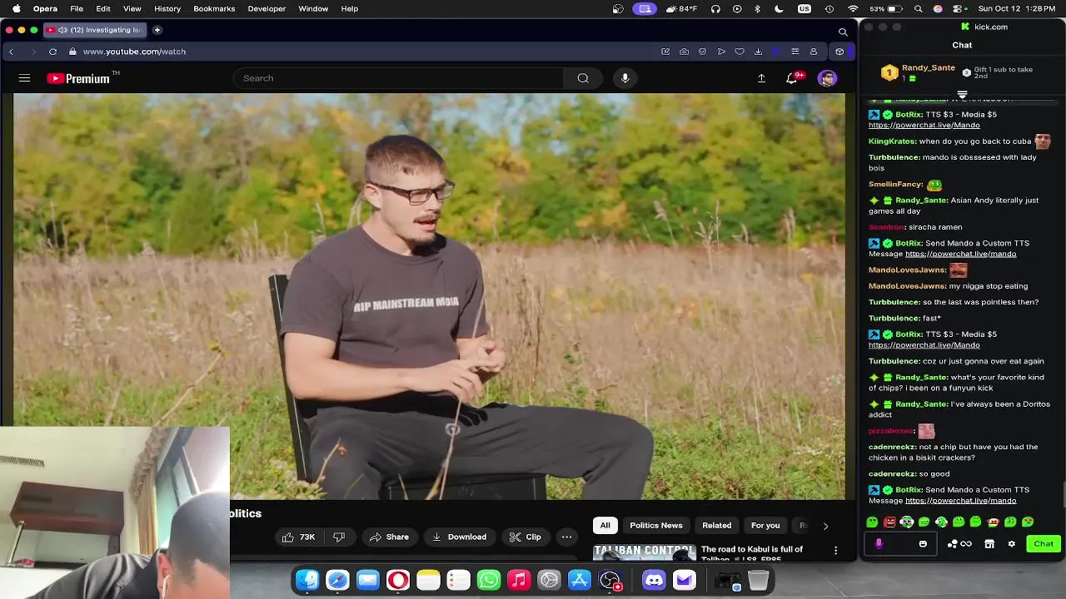Click the Opera address bar URL
This screenshot has width=1066, height=599.
(134, 52)
